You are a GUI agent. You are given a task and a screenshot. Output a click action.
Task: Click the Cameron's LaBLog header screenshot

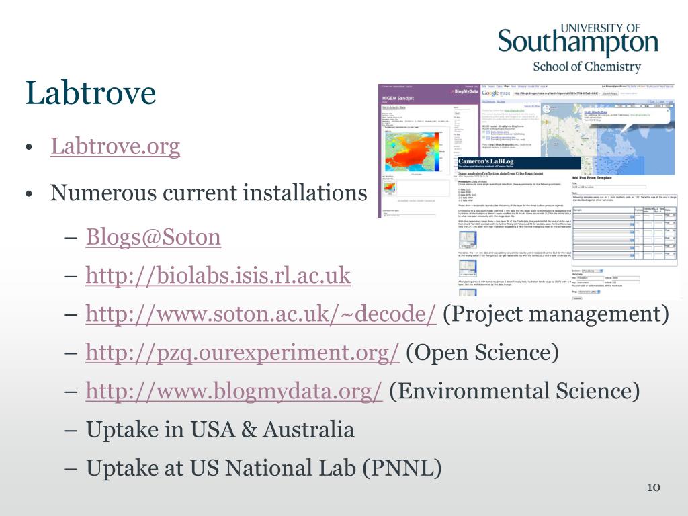click(519, 163)
